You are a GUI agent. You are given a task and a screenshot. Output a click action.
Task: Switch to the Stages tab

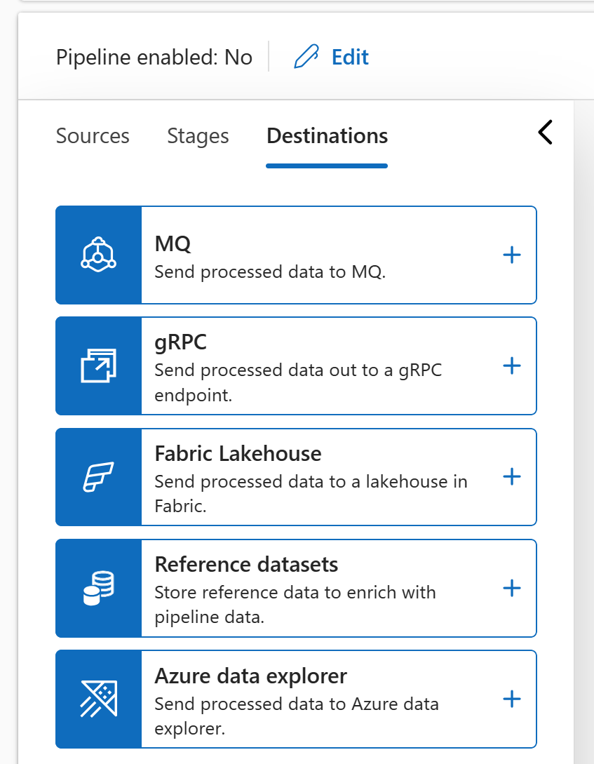coord(198,136)
